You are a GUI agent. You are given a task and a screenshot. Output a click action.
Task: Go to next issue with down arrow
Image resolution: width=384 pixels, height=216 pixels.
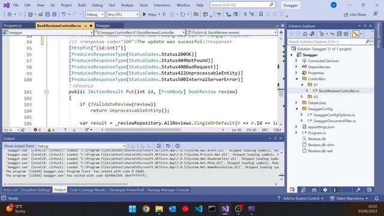point(74,130)
